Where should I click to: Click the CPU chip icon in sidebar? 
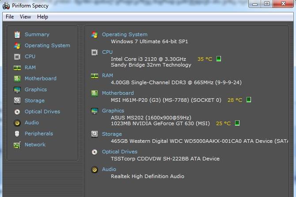pyautogui.click(x=17, y=56)
